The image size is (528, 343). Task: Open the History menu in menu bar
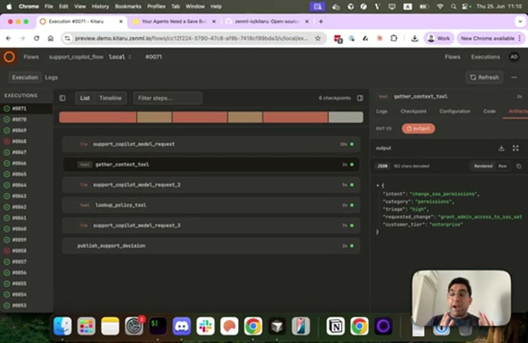tap(100, 7)
